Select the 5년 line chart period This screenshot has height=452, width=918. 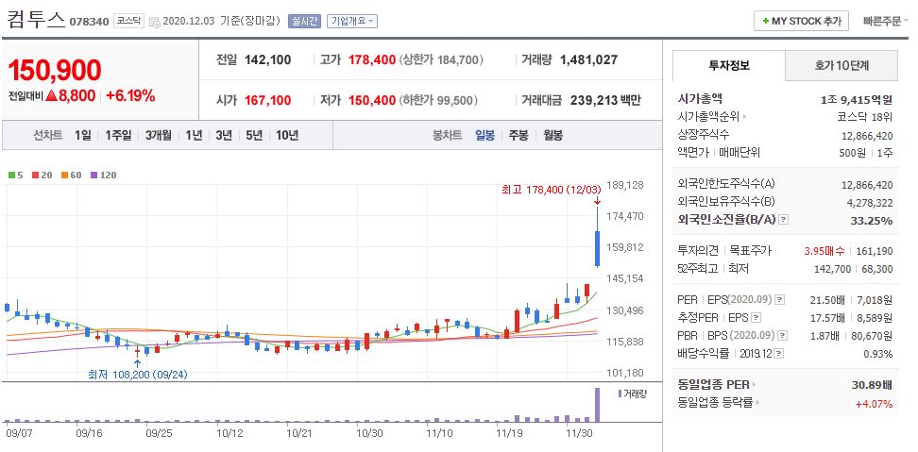tap(254, 136)
